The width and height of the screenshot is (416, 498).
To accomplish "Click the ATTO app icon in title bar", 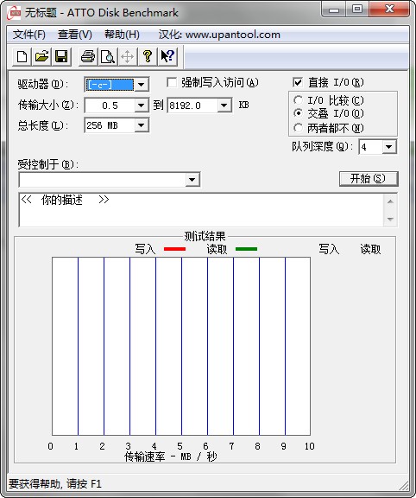I will pos(14,13).
